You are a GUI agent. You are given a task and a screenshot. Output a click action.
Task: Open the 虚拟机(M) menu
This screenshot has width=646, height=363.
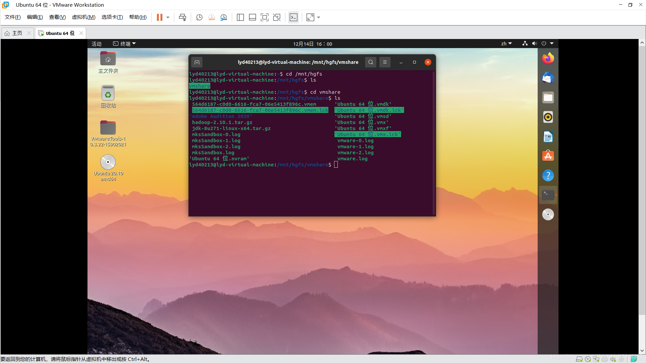(x=83, y=17)
